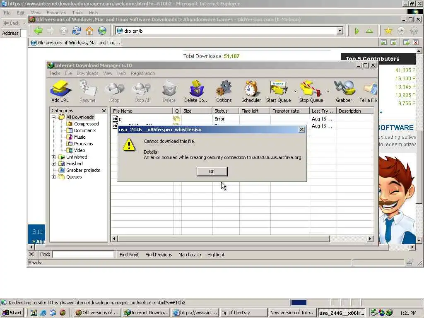Open IDM Options gear icon
Image resolution: width=424 pixels, height=318 pixels.
point(224,89)
